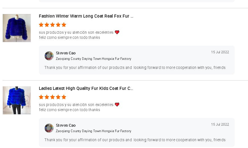This screenshot has width=248, height=148.
Task: Click the first star of the Kids Coat rating
Action: coord(41,97)
